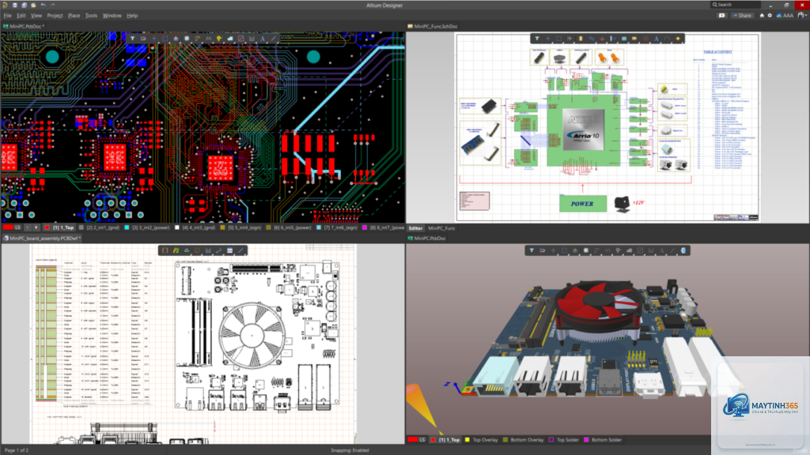Viewport: 810px width, 455px height.
Task: Select the MiniPC_Func sheet tab
Action: [x=441, y=228]
